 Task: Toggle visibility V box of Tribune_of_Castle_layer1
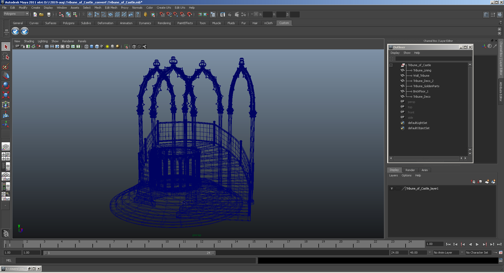(x=392, y=188)
